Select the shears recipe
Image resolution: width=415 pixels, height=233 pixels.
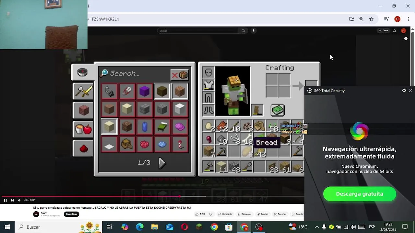click(x=127, y=92)
